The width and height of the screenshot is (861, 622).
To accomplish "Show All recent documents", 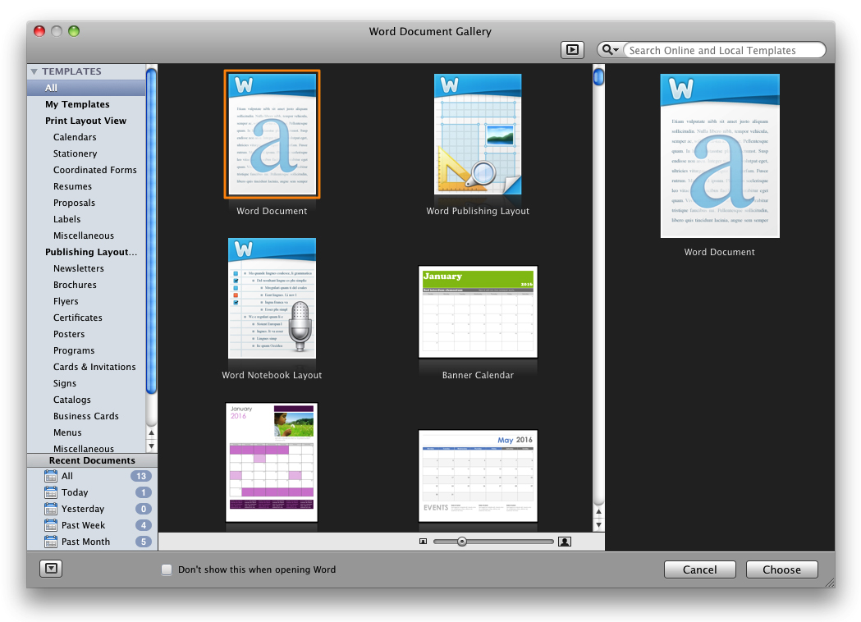I will [92, 477].
